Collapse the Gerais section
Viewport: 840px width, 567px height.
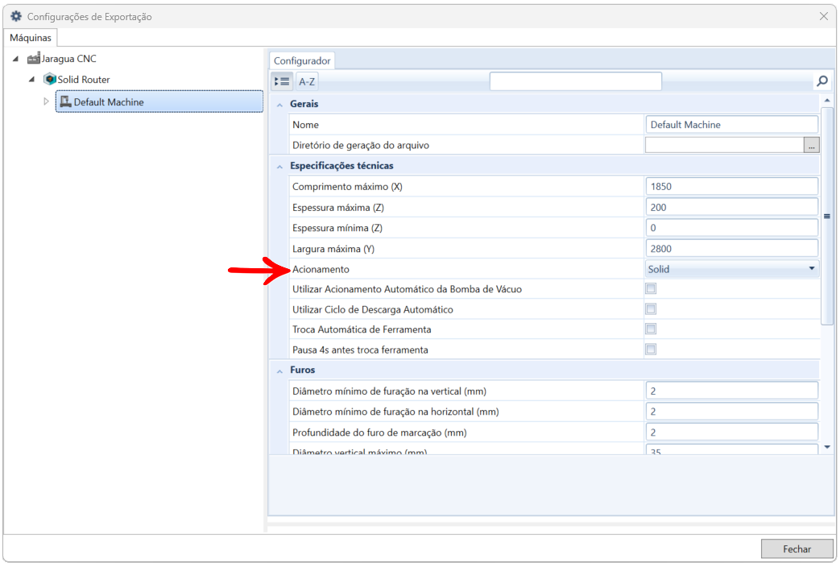279,105
